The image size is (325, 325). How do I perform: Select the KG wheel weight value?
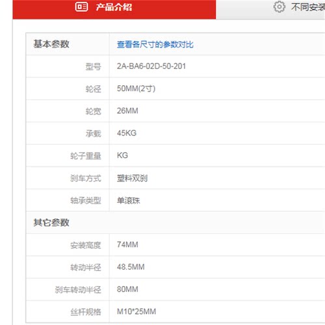122,155
